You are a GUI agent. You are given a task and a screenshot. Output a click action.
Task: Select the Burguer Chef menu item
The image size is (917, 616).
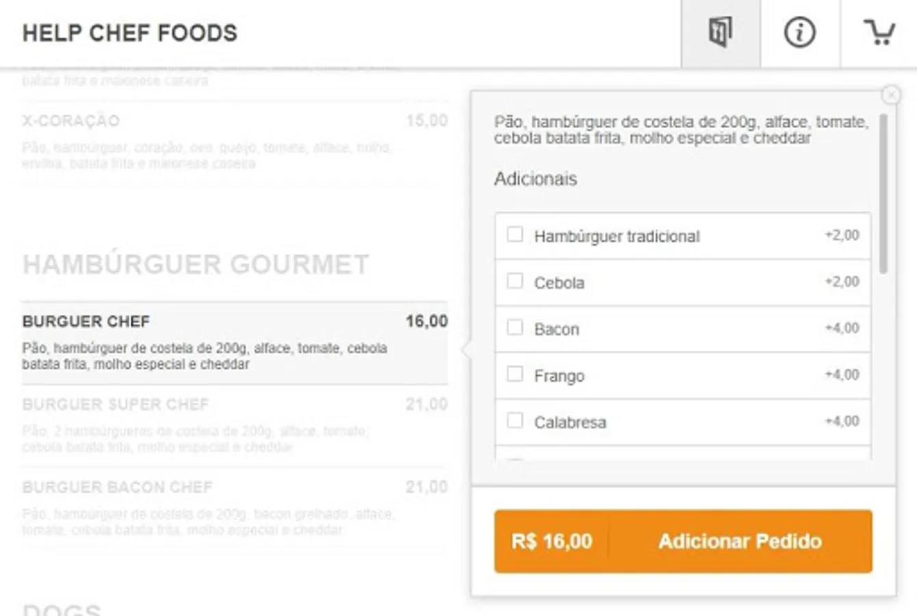point(235,342)
